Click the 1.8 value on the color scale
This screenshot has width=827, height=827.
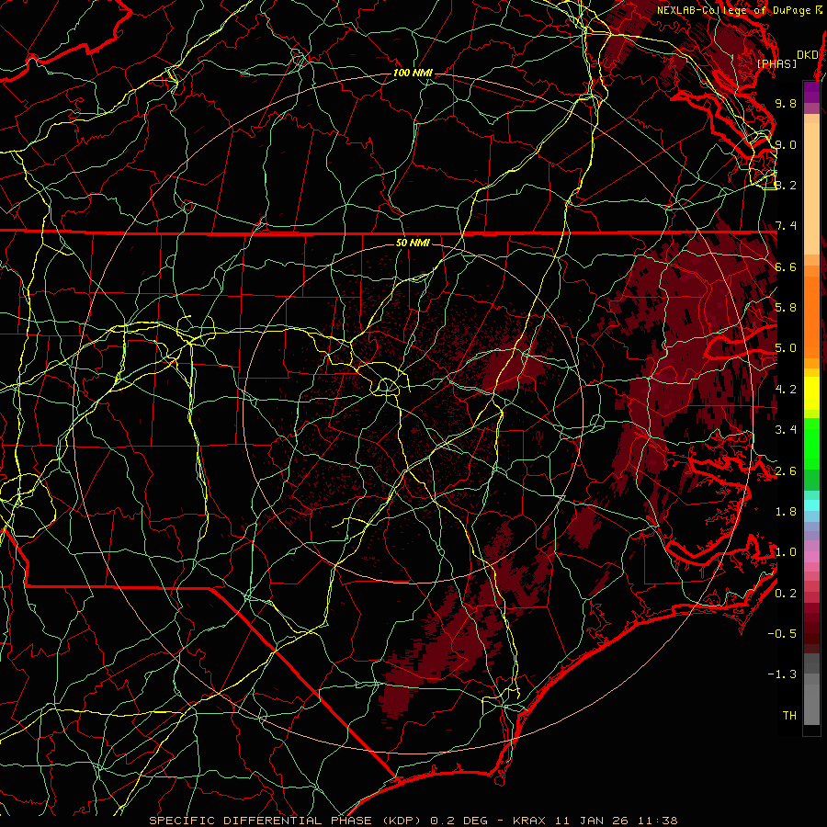pos(786,512)
